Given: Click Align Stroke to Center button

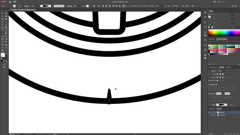Looking at the screenshot, I should coord(217,81).
